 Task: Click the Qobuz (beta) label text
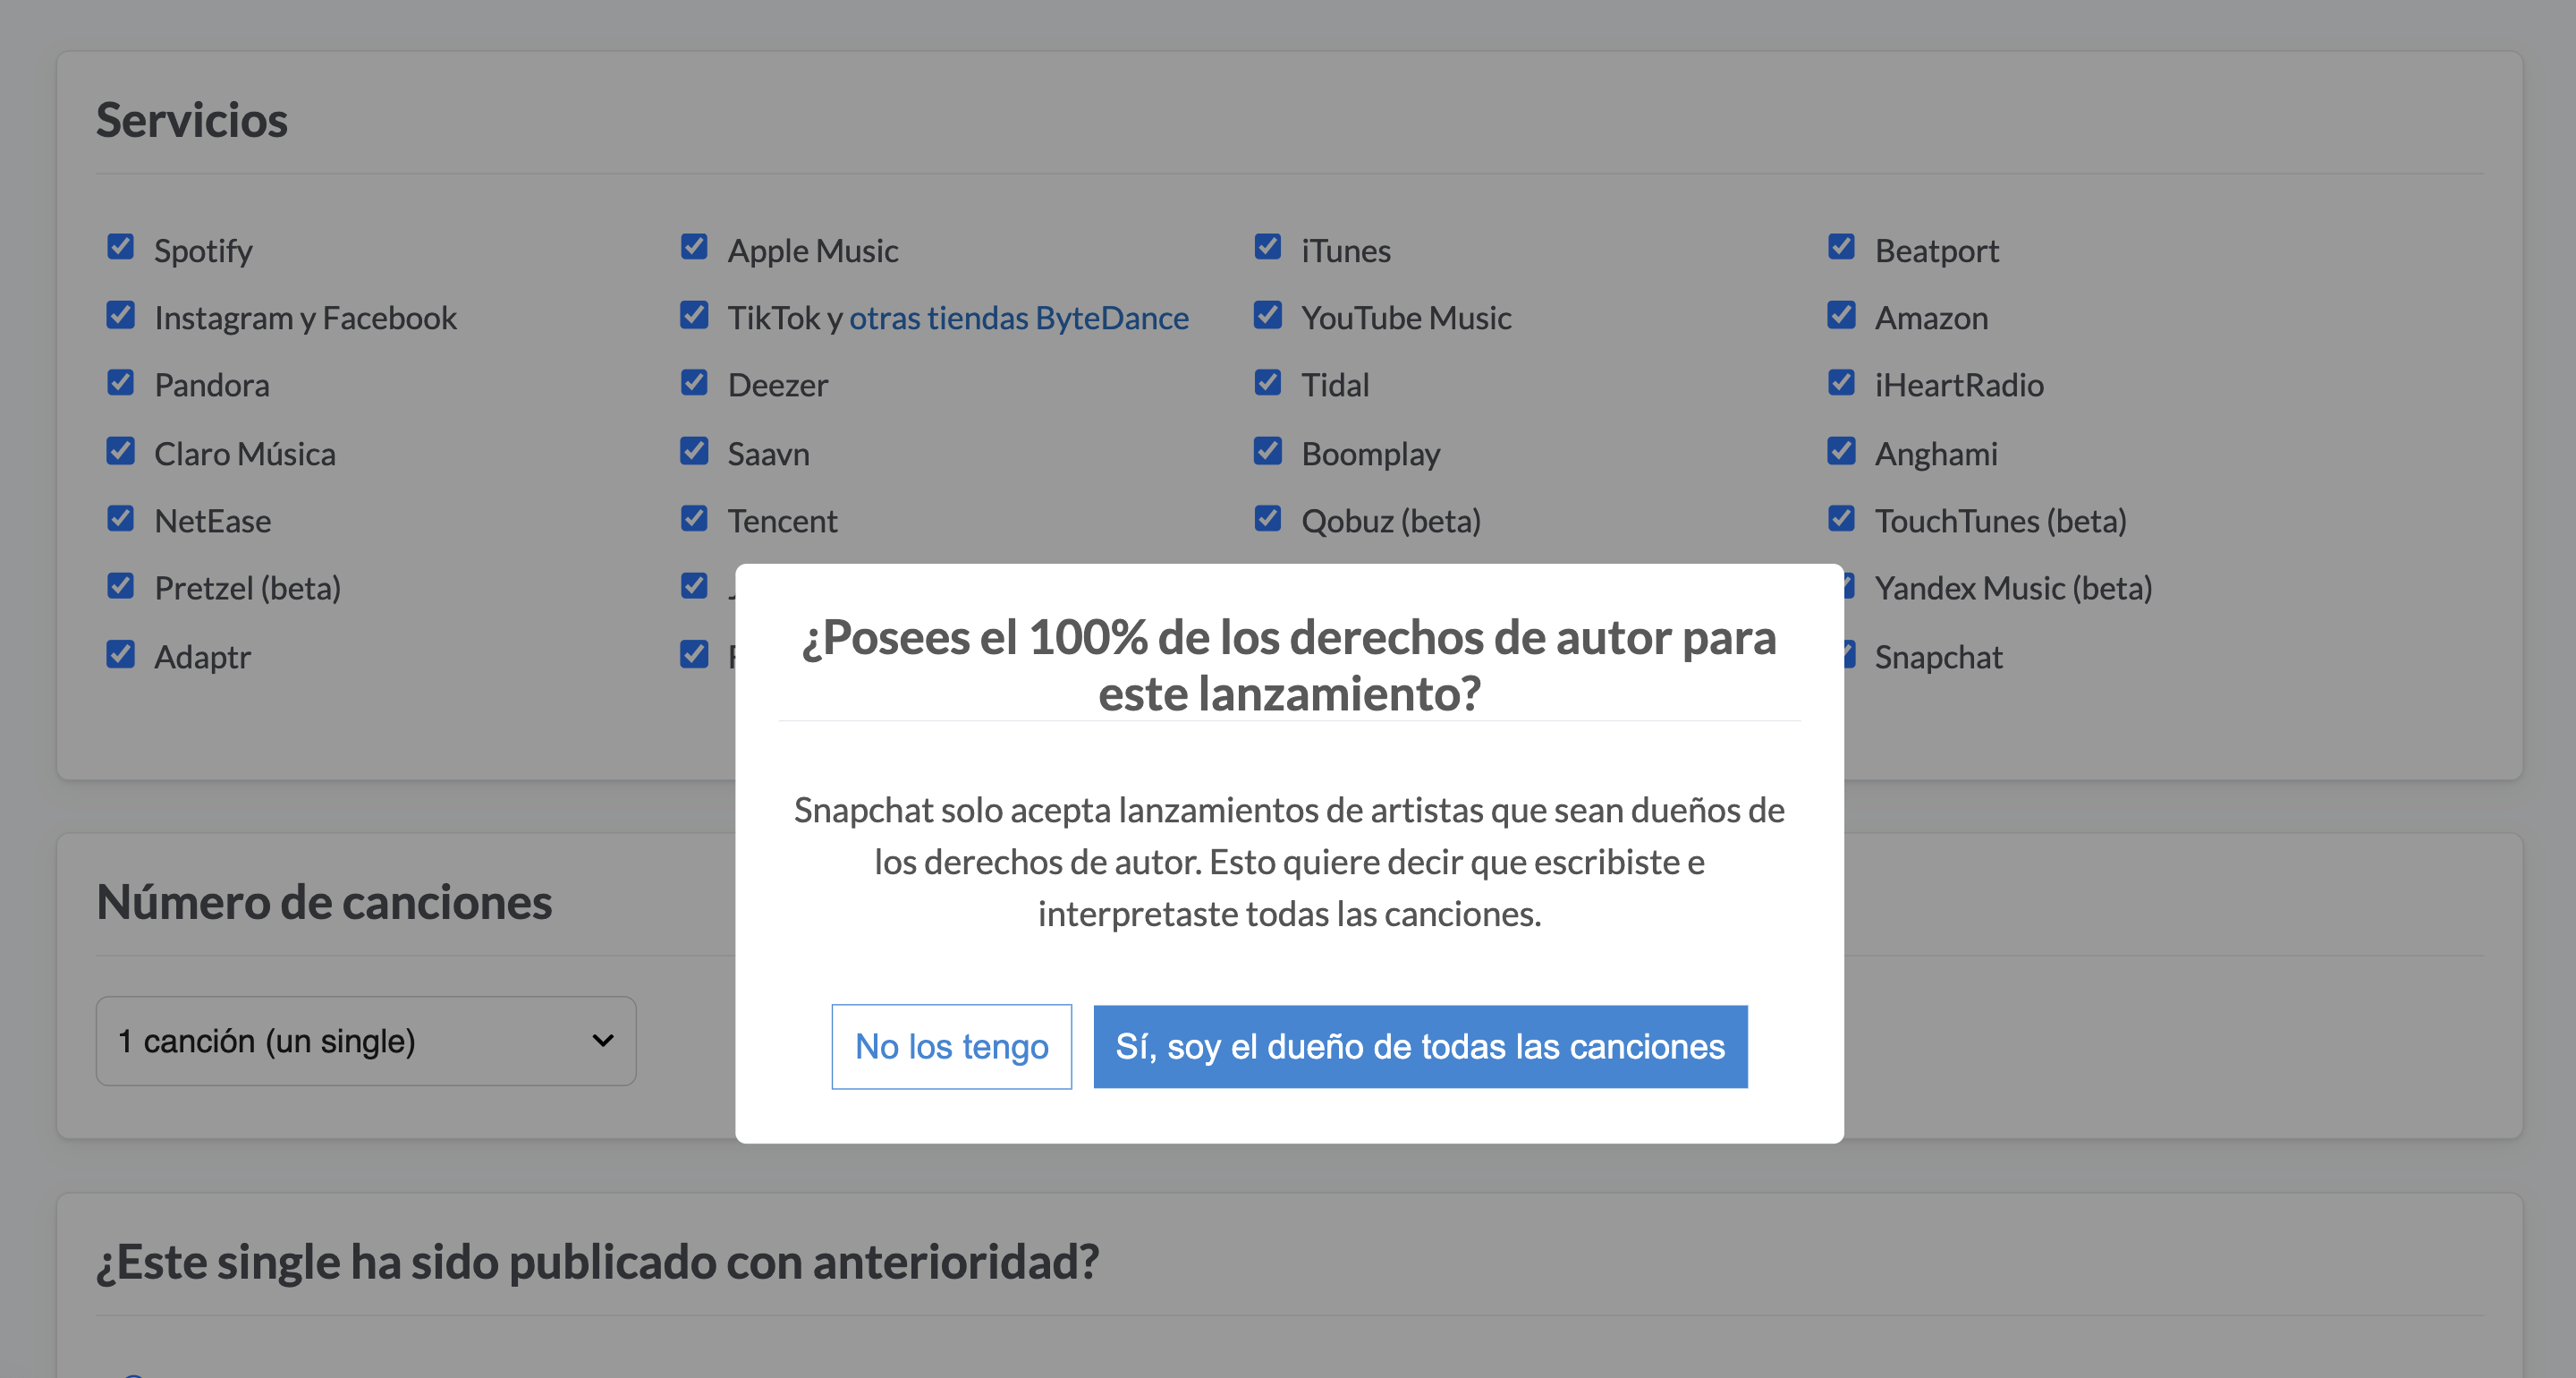point(1390,522)
